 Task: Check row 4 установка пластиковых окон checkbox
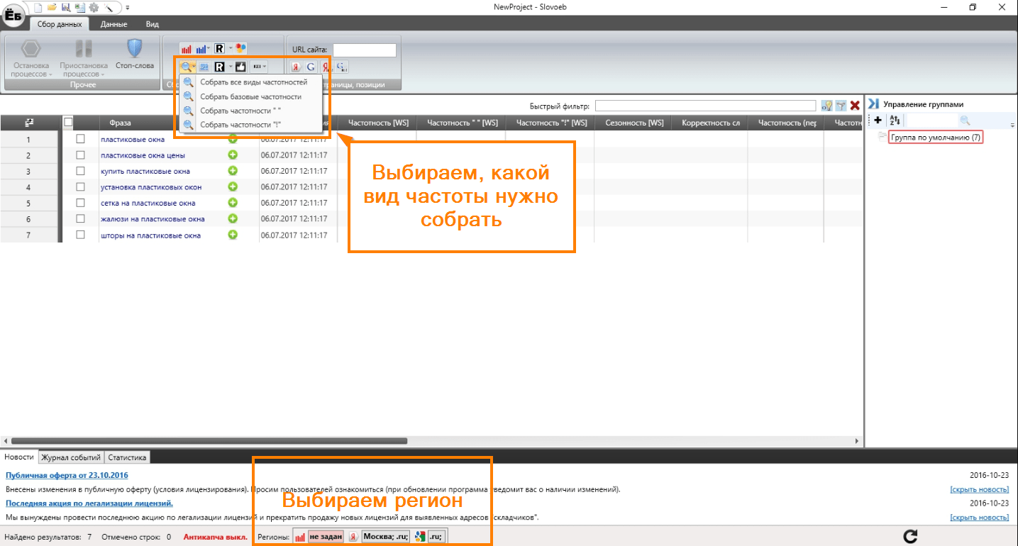tap(80, 187)
